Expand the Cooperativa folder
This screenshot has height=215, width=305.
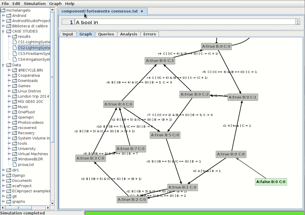coord(9,76)
